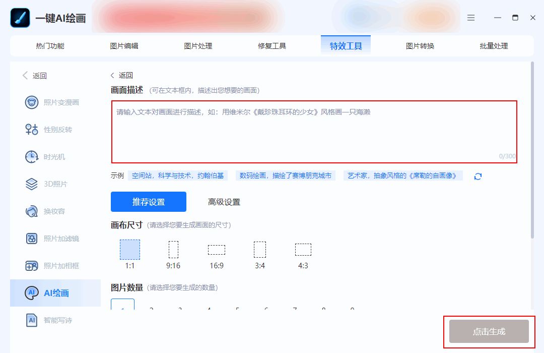Switch to the 批量处理 tab
This screenshot has width=544, height=353.
[x=494, y=46]
